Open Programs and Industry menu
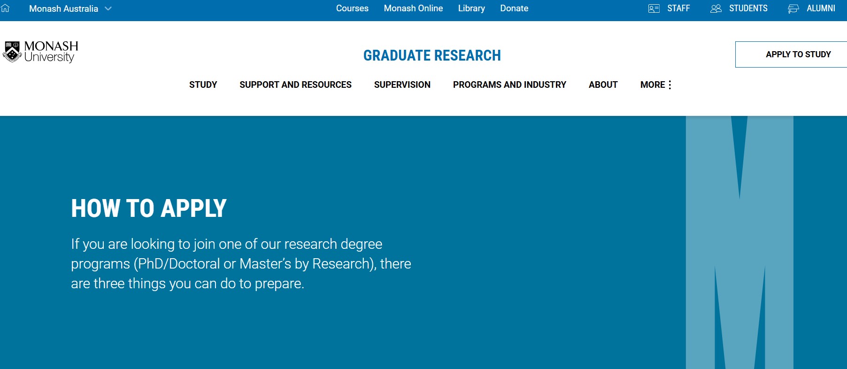 (509, 85)
